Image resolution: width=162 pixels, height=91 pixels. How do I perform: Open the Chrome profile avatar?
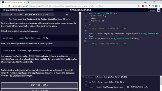point(156,6)
